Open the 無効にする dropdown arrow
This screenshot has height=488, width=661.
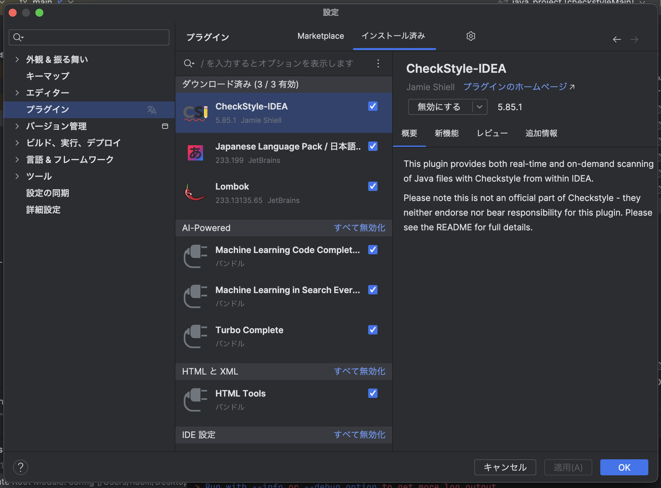pyautogui.click(x=480, y=107)
